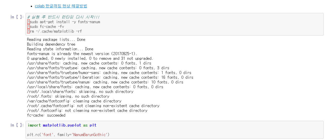
Task: Click the red-boxed exclamation mark before sudo apt-get
Action: click(29, 22)
